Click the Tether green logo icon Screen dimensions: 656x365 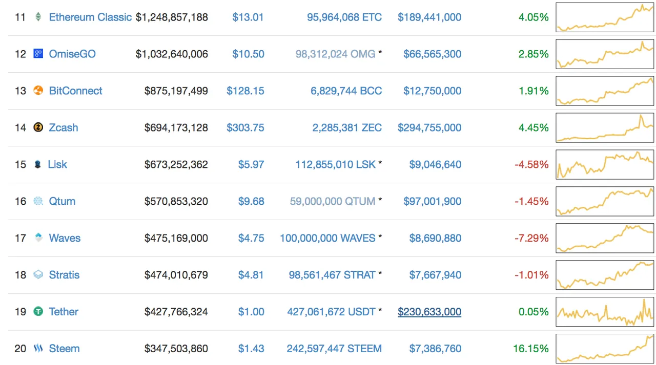(38, 311)
